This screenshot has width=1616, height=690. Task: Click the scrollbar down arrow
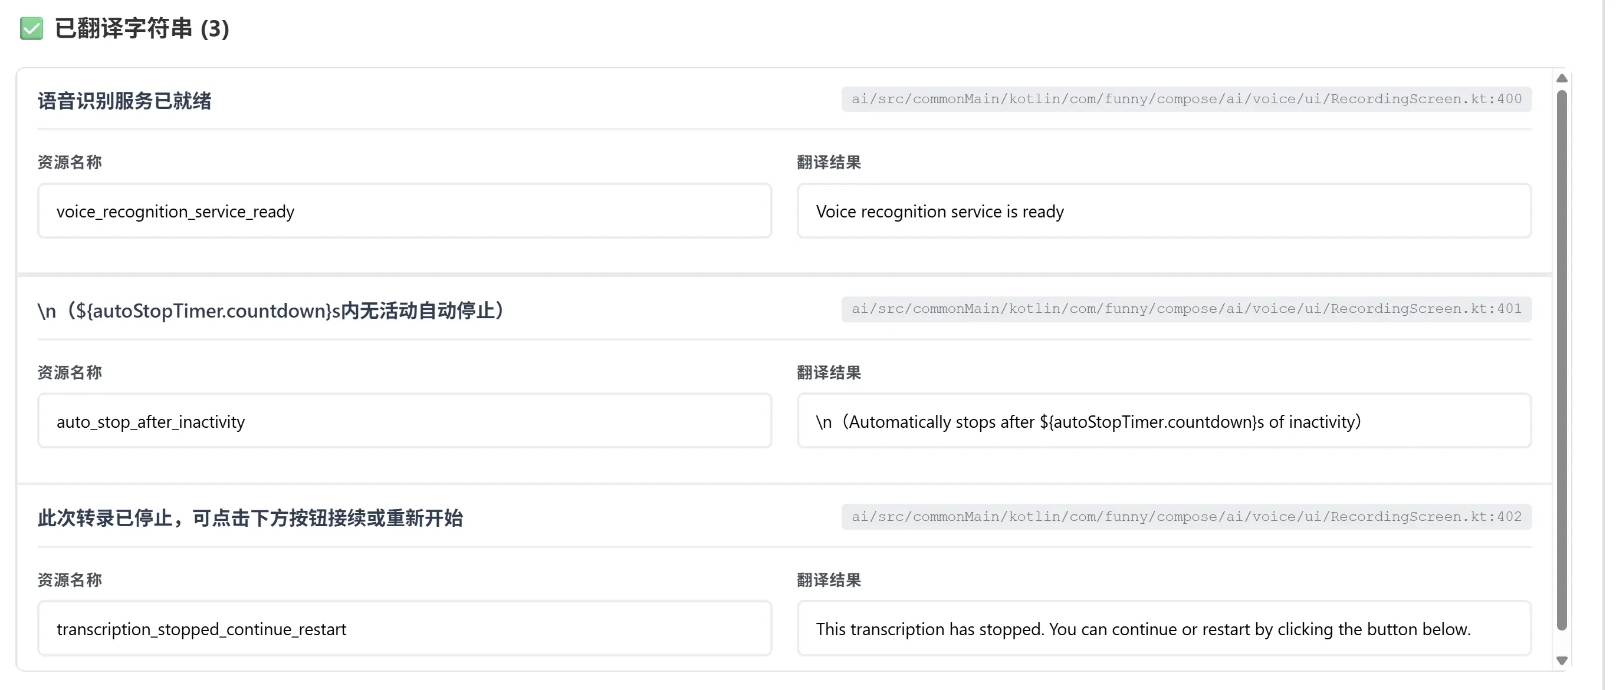pyautogui.click(x=1562, y=661)
